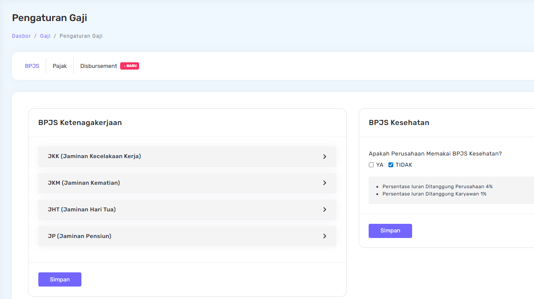Click the JHT (Jaminan Hari Tua) label
Screen dimensions: 534x299
point(82,210)
